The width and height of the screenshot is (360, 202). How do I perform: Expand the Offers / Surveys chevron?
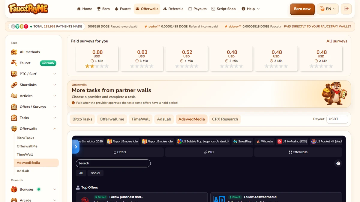click(55, 107)
